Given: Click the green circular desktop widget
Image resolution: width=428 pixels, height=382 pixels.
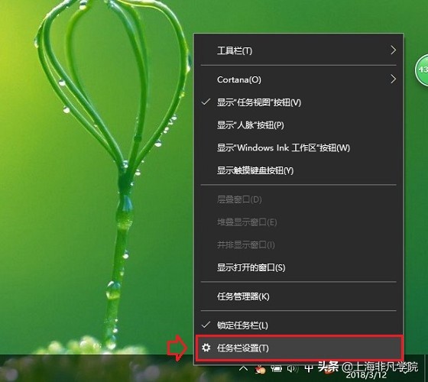Looking at the screenshot, I should 422,70.
